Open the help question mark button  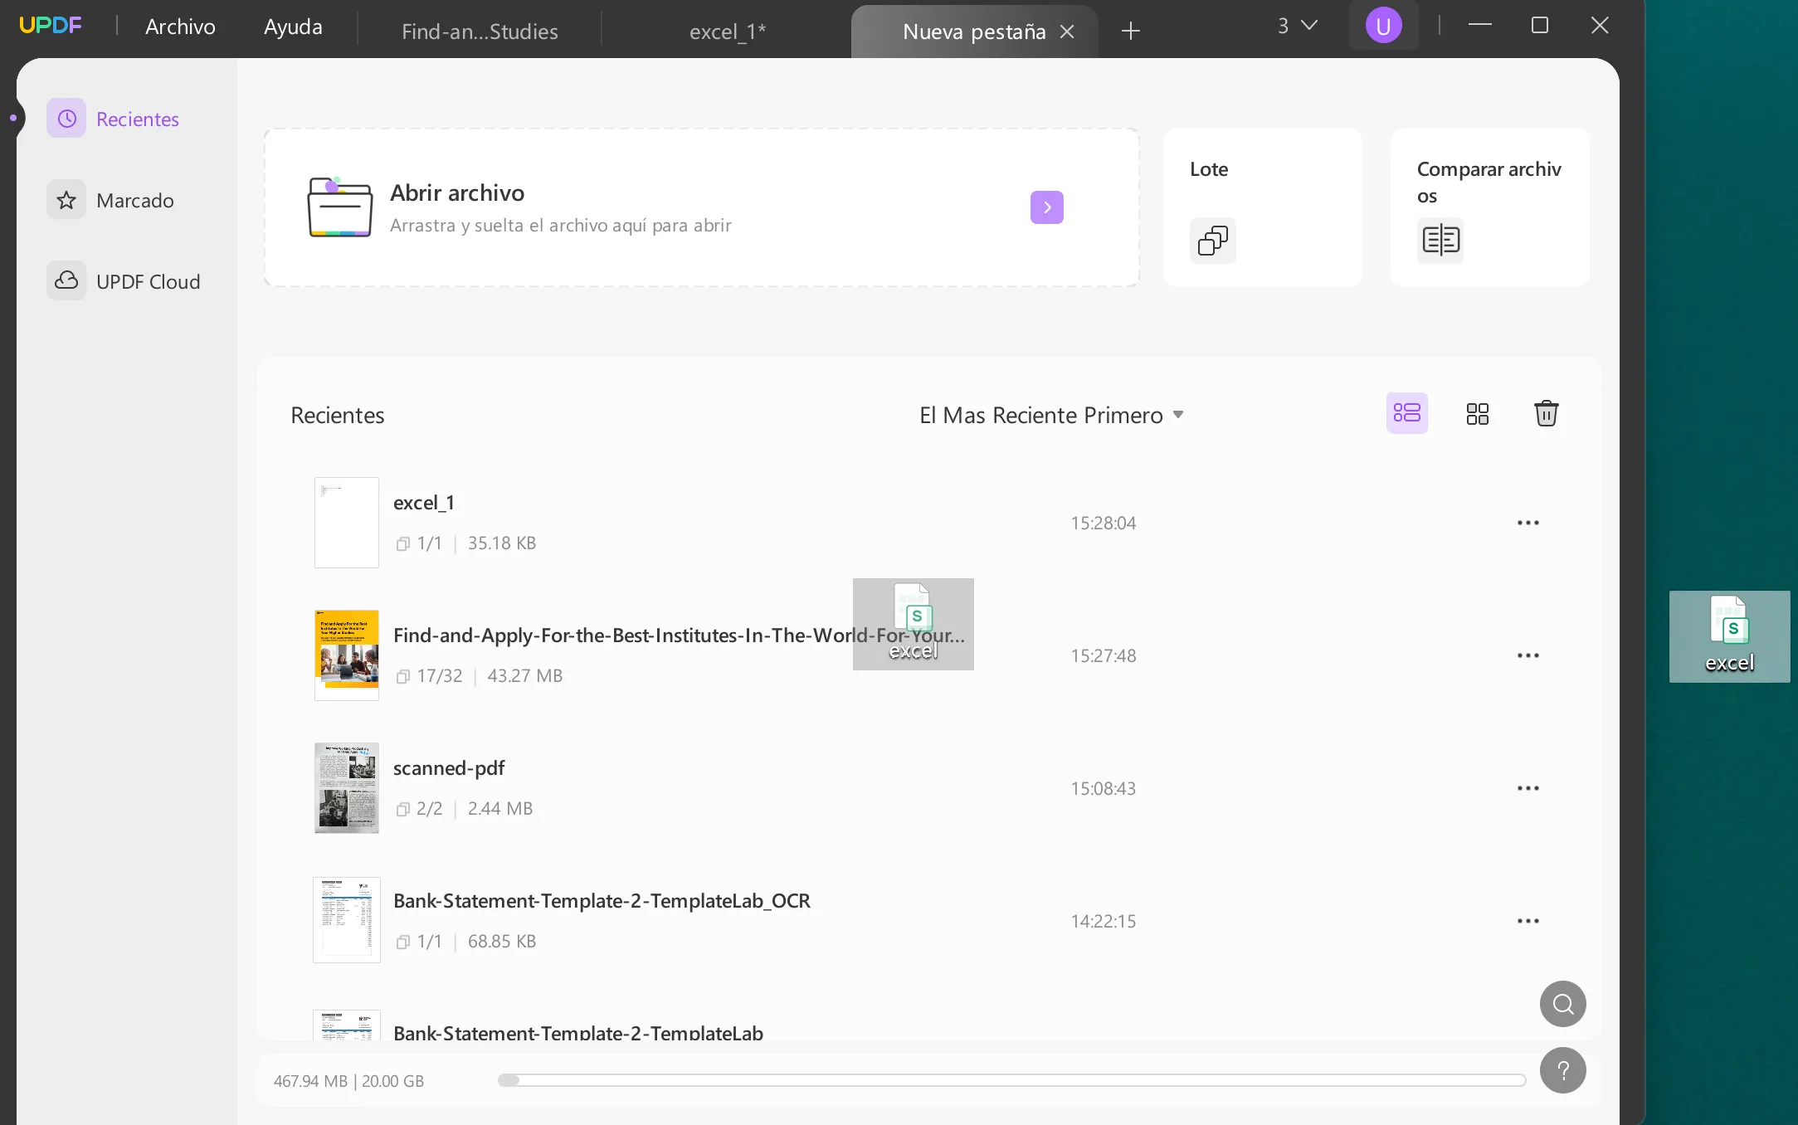point(1562,1070)
